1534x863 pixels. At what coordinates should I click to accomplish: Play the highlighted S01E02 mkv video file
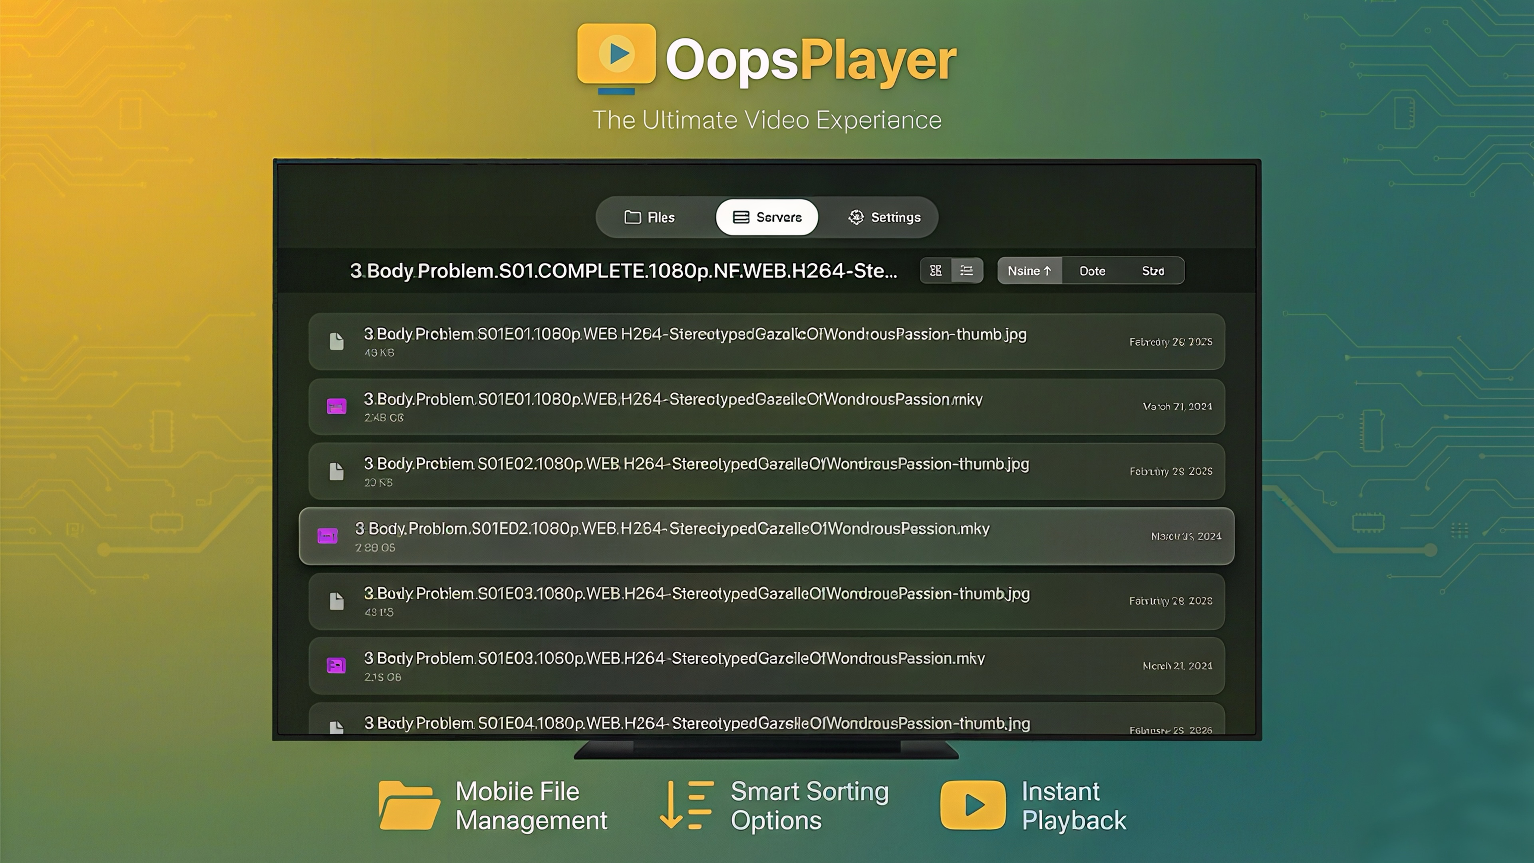[767, 536]
